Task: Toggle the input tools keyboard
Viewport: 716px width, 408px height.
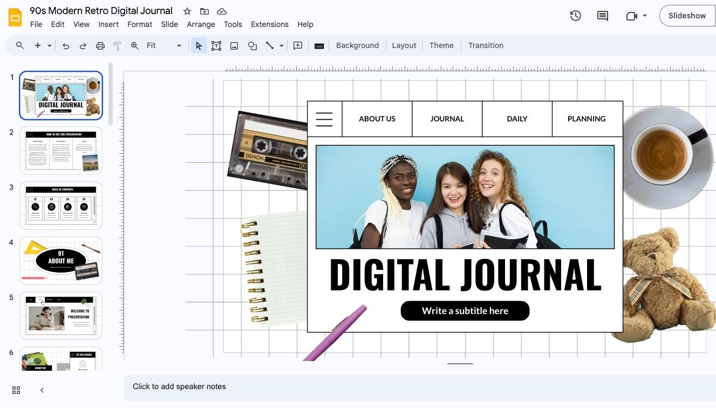Action: pos(319,46)
